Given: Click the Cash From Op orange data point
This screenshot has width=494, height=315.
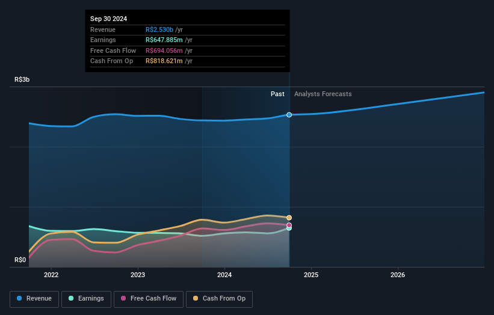Looking at the screenshot, I should [289, 218].
